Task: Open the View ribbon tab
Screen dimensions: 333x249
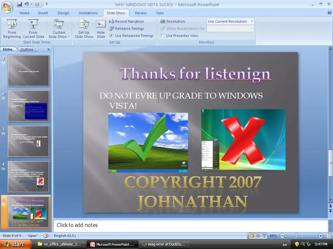Action: (160, 13)
